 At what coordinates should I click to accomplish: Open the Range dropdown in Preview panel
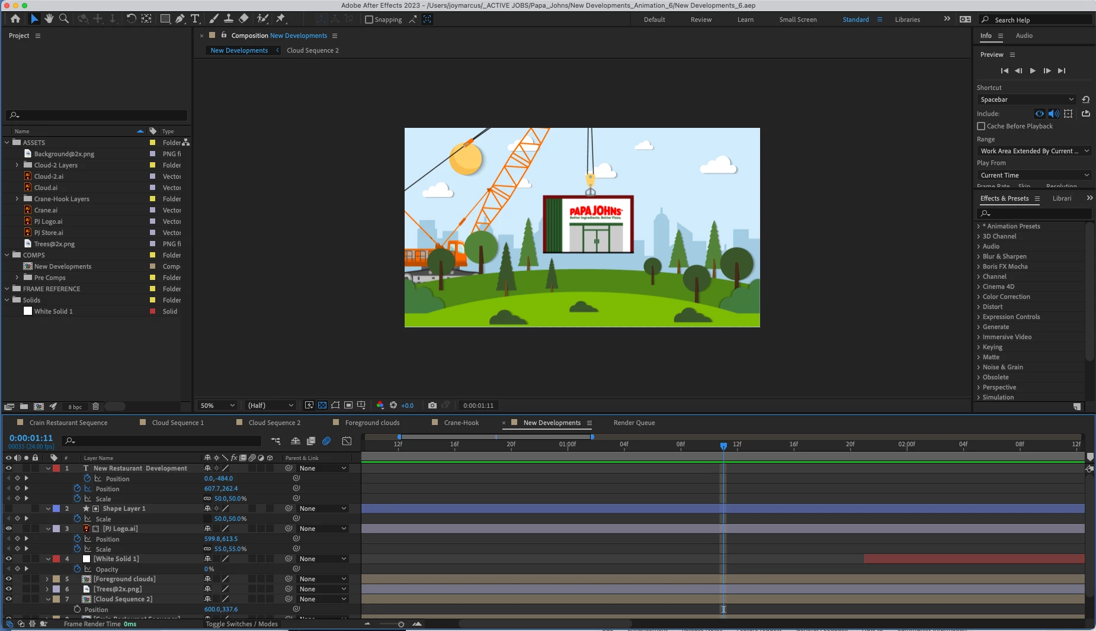1034,151
